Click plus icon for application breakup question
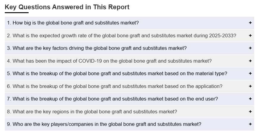Image resolution: width=256 pixels, height=133 pixels. click(250, 86)
